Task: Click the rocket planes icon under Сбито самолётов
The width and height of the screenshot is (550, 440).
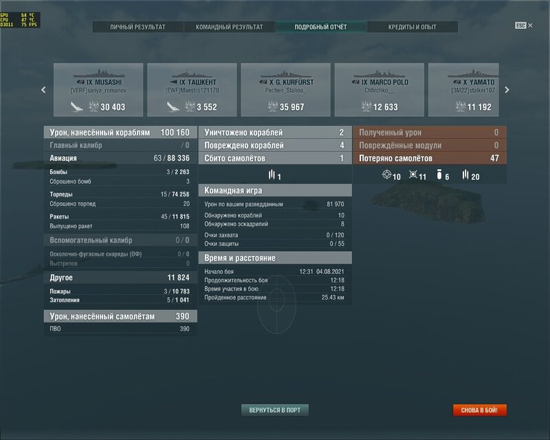Action: pyautogui.click(x=272, y=175)
